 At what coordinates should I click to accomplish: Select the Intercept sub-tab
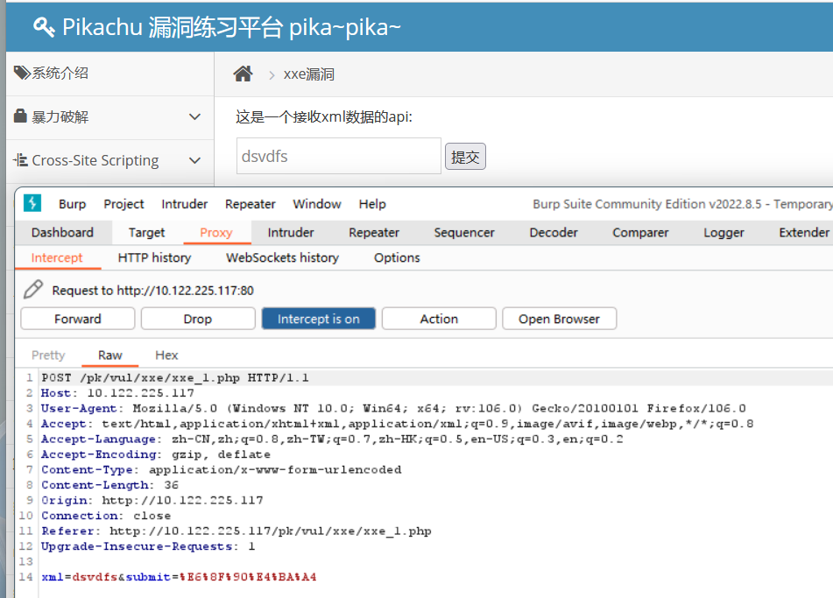[57, 257]
